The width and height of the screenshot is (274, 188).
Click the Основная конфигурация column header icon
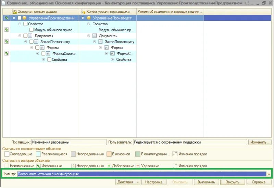14,12
